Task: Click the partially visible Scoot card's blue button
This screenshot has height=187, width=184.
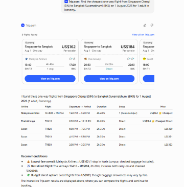Action: tap(149, 79)
